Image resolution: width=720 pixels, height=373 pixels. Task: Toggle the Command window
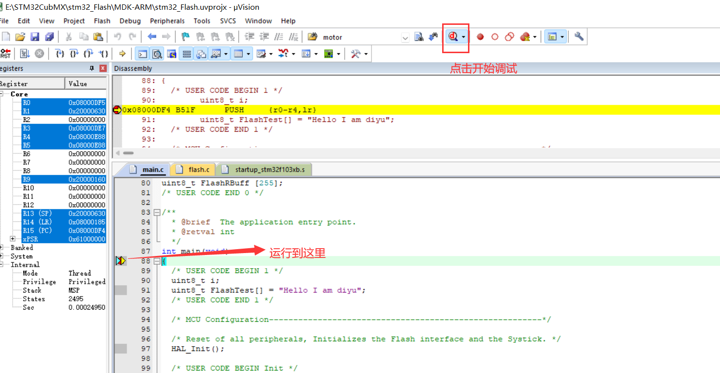coord(142,54)
